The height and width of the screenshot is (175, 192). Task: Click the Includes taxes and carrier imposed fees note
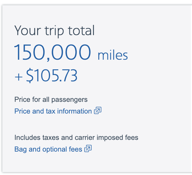coord(76,138)
